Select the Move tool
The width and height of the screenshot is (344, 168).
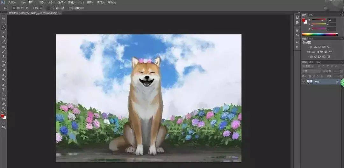point(4,18)
